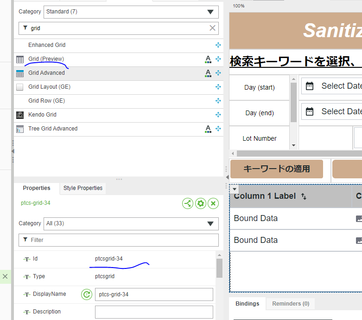Click the 'A' icon beside Grid (Preview)
The height and width of the screenshot is (320, 362).
[x=208, y=59]
